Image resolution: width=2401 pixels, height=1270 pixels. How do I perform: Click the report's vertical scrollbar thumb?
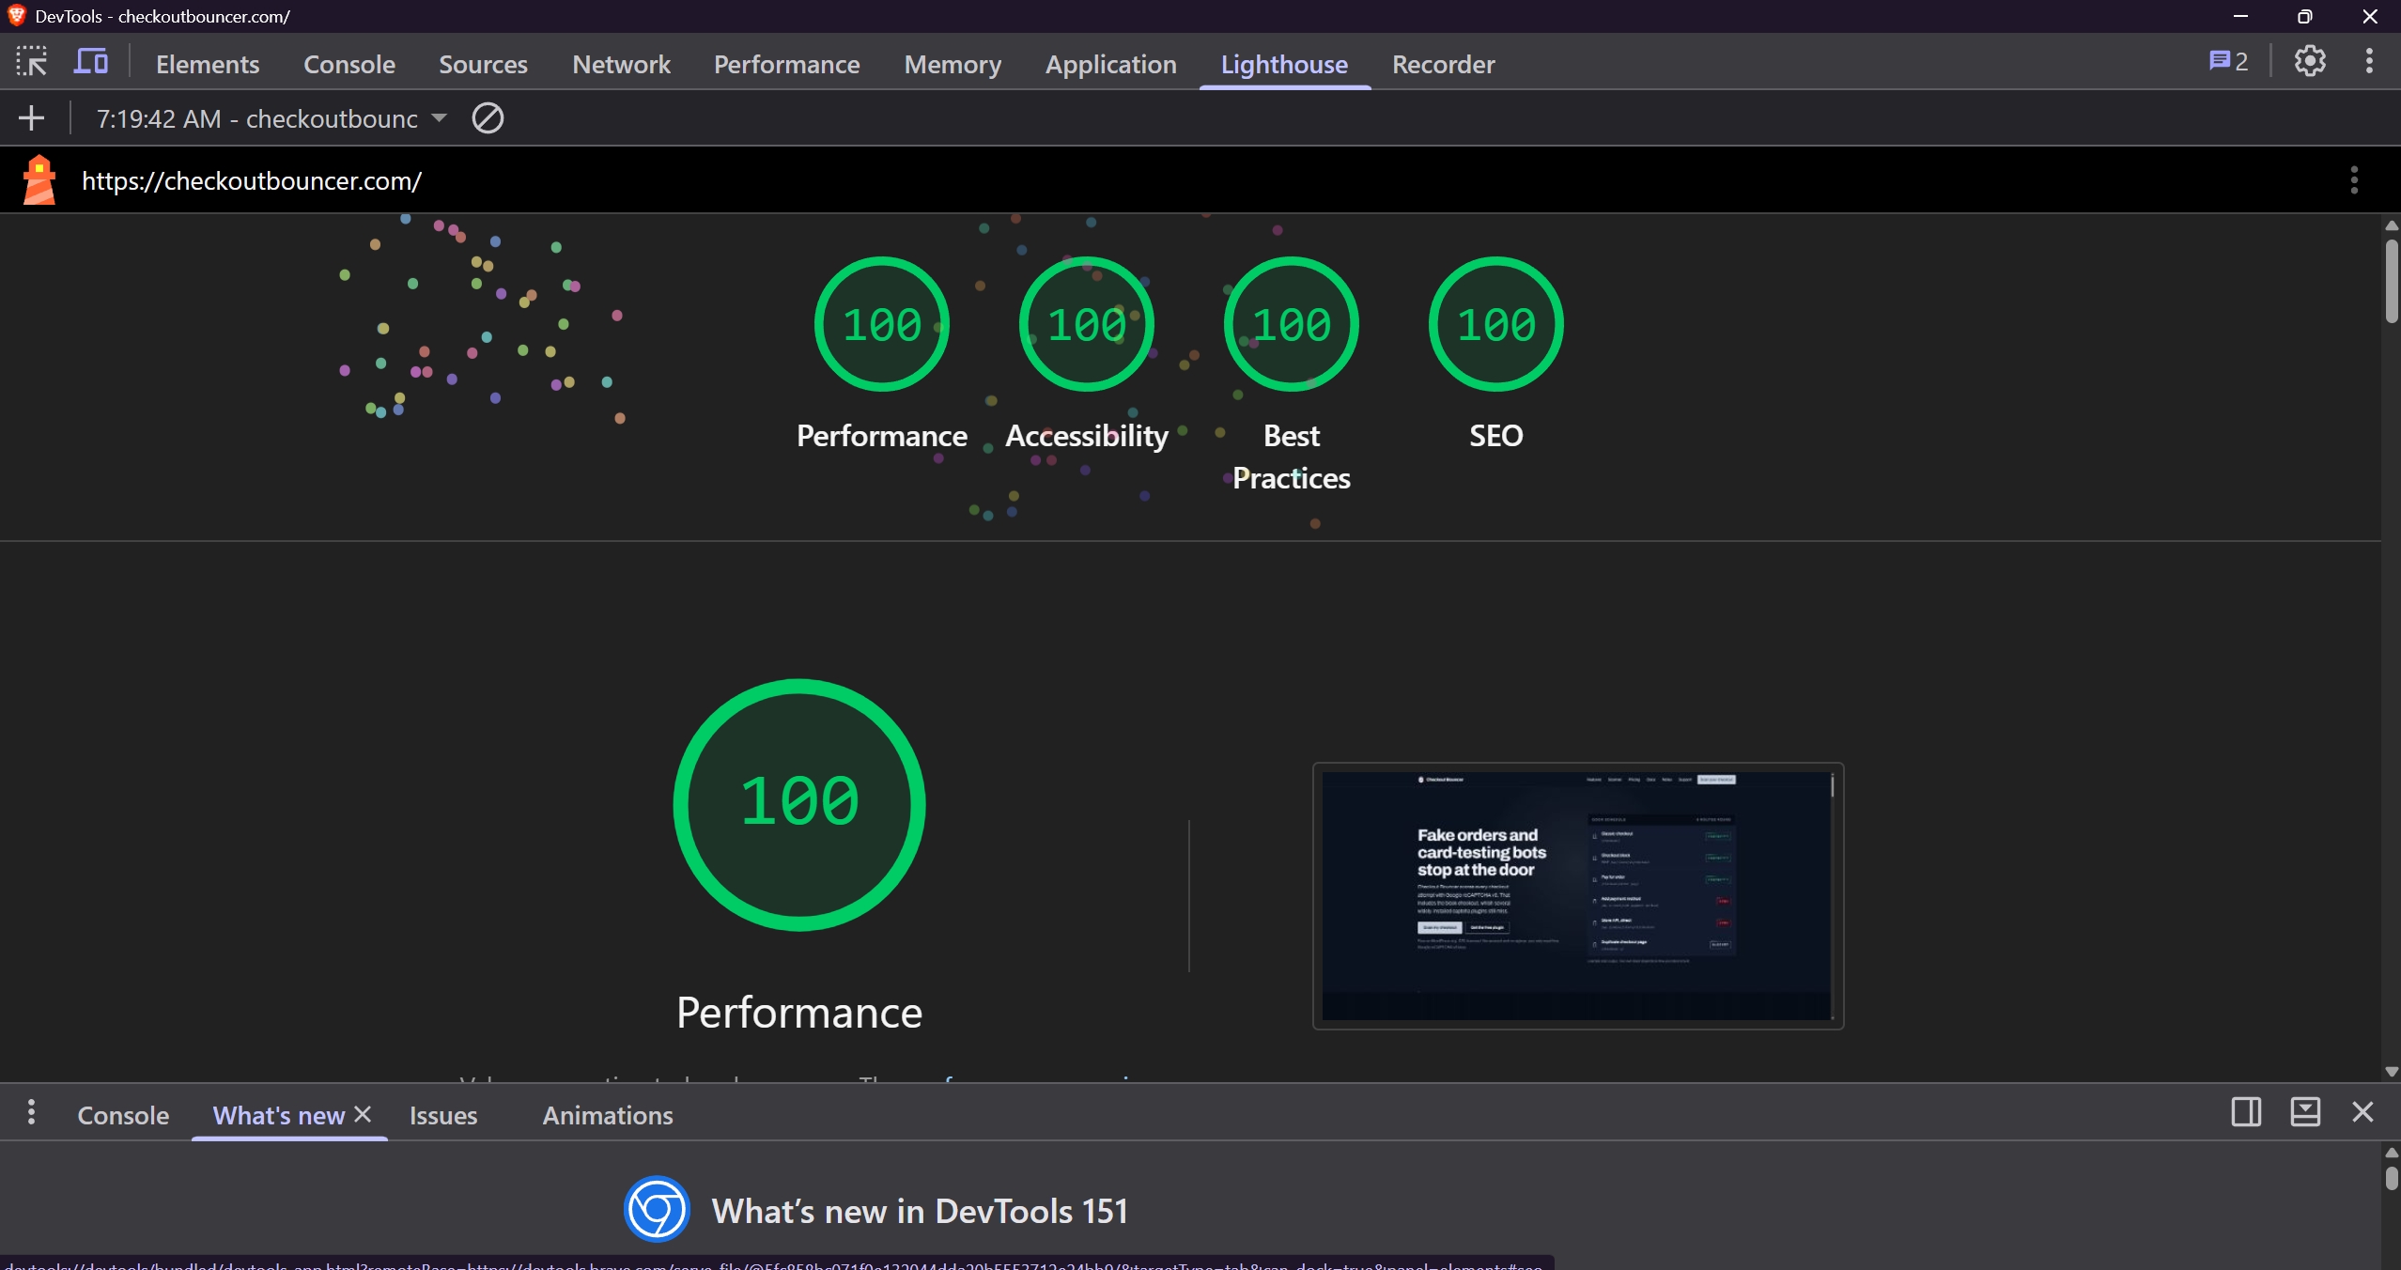(2392, 282)
